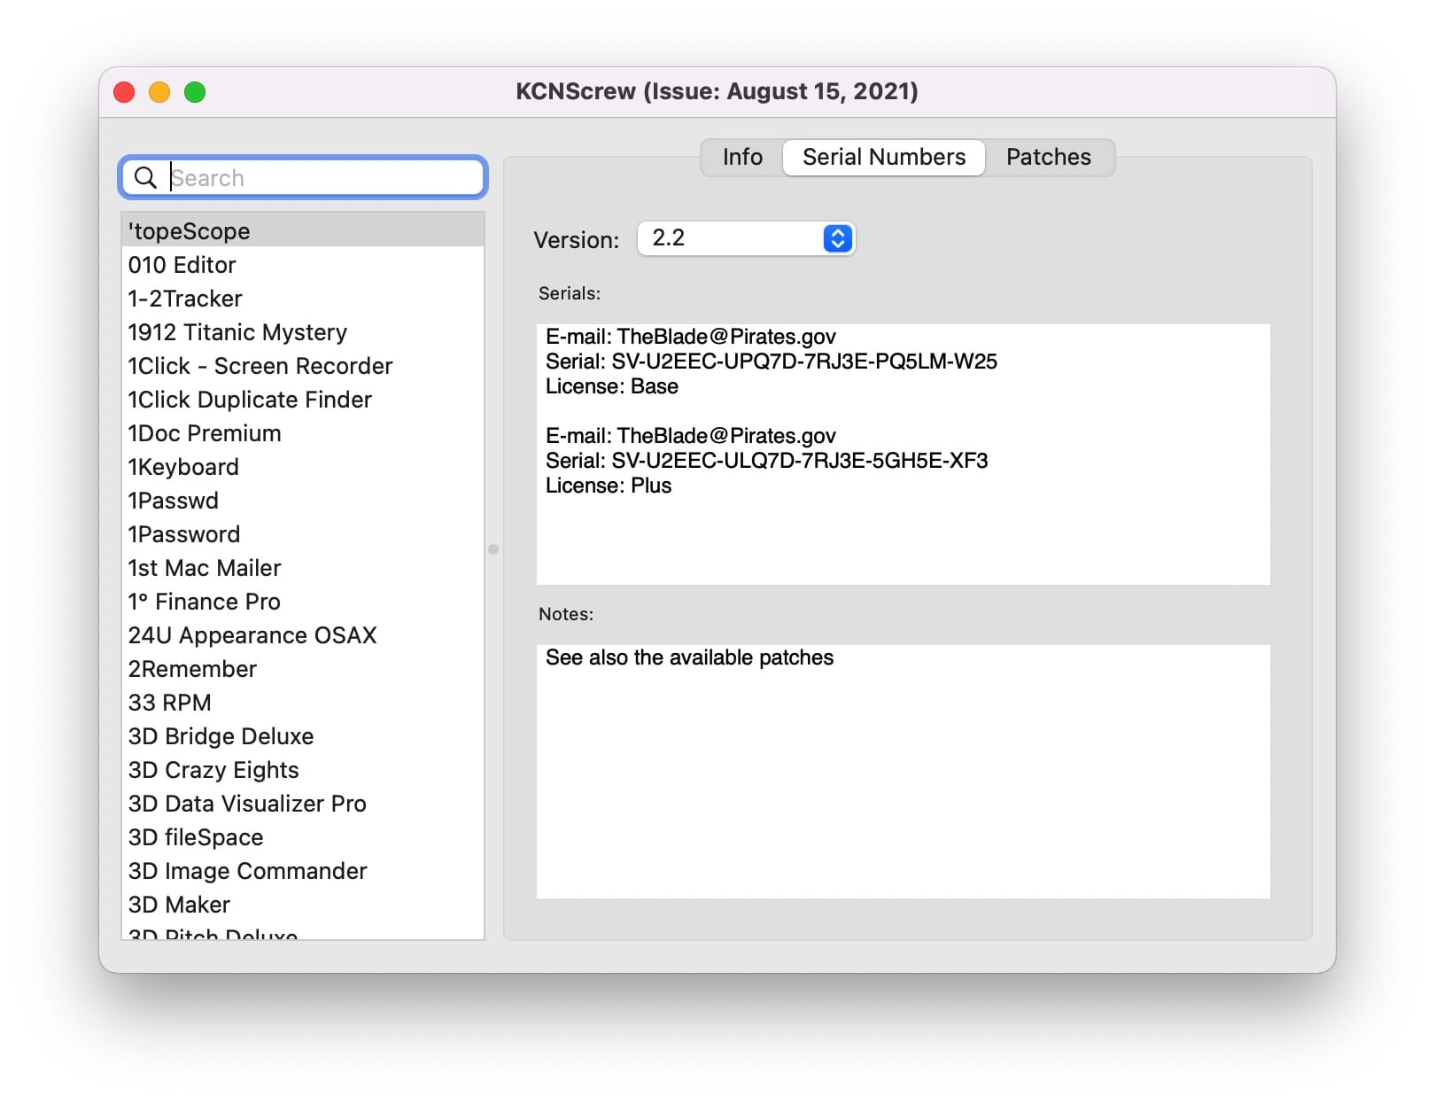
Task: Choose 3D Maker list row
Action: pos(303,904)
